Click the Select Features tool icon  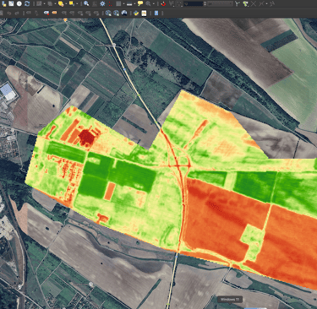click(x=39, y=3)
